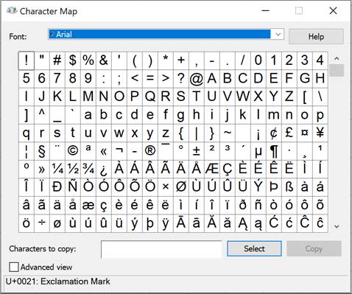Select the cent ¢ symbol

[274, 133]
